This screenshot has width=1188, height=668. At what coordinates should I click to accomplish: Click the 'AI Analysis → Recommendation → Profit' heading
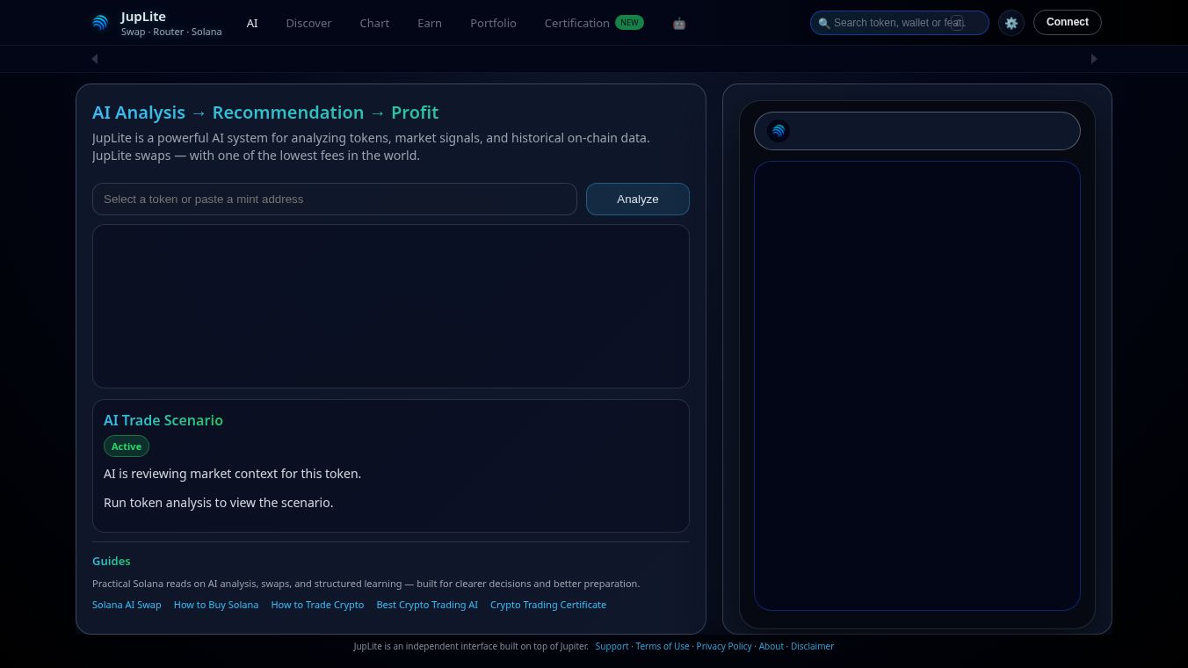click(265, 113)
